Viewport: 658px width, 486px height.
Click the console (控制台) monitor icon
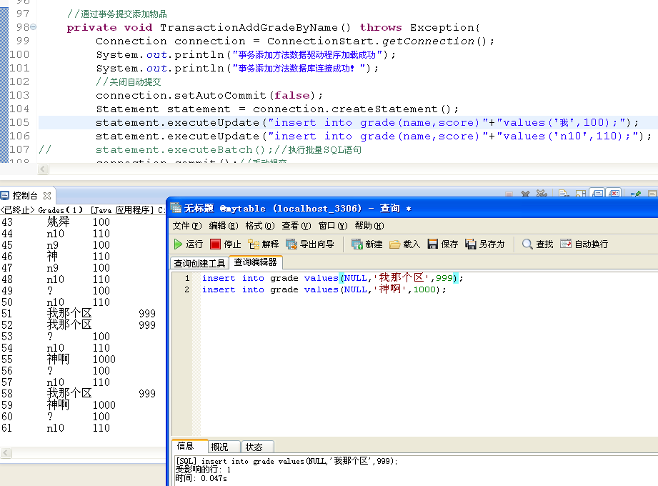click(x=4, y=196)
